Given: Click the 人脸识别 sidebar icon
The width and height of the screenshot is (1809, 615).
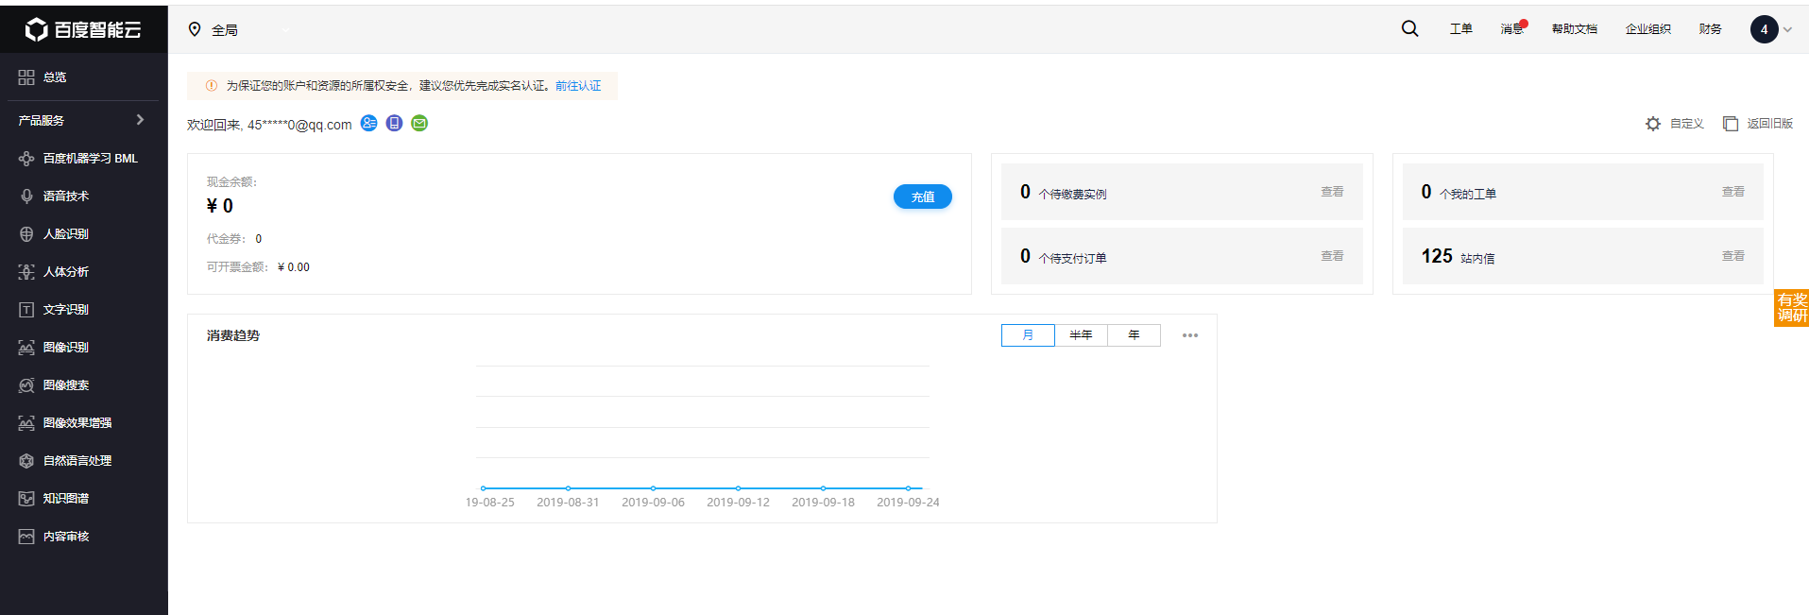Looking at the screenshot, I should 26,234.
